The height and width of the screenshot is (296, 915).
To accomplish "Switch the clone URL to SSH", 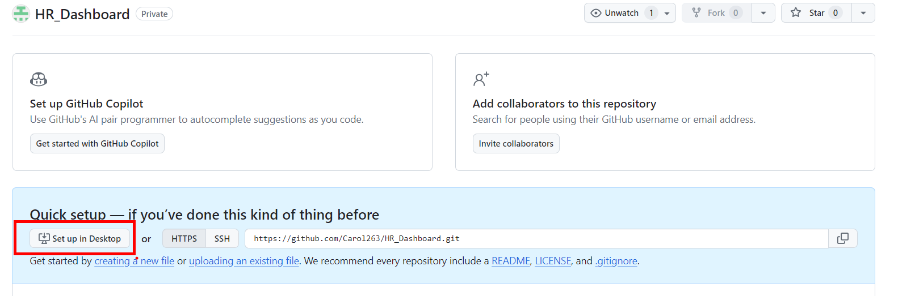I will pyautogui.click(x=222, y=238).
